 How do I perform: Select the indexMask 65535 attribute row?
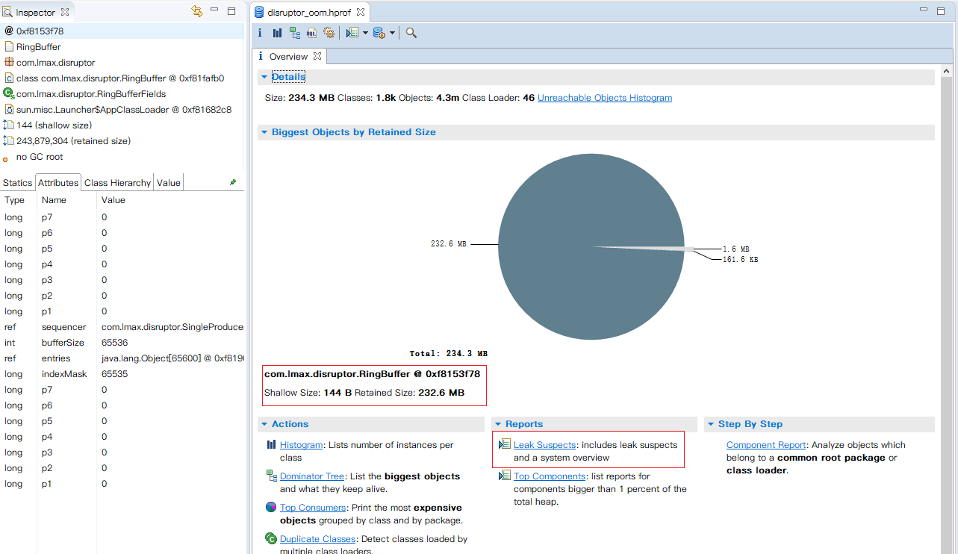[122, 374]
